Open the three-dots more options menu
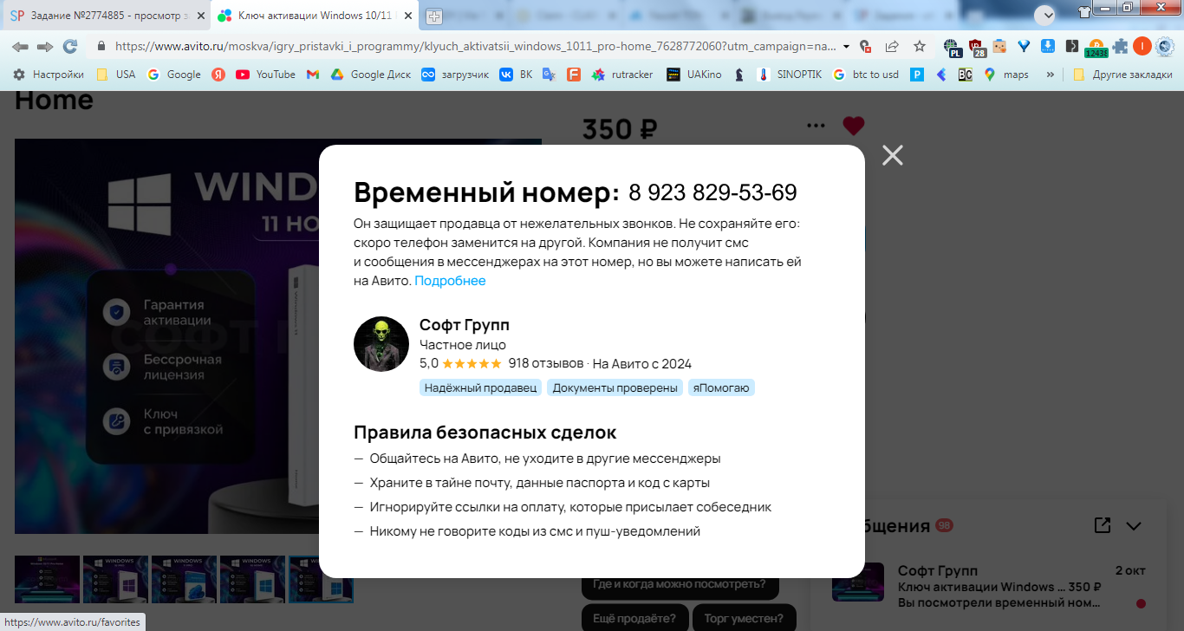The image size is (1184, 631). 816,126
